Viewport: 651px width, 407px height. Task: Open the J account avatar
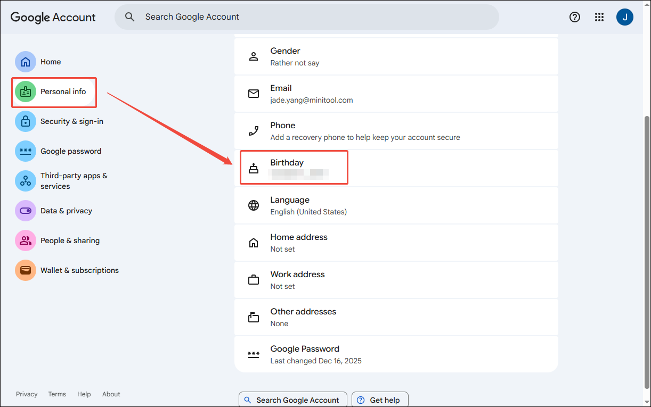[625, 17]
